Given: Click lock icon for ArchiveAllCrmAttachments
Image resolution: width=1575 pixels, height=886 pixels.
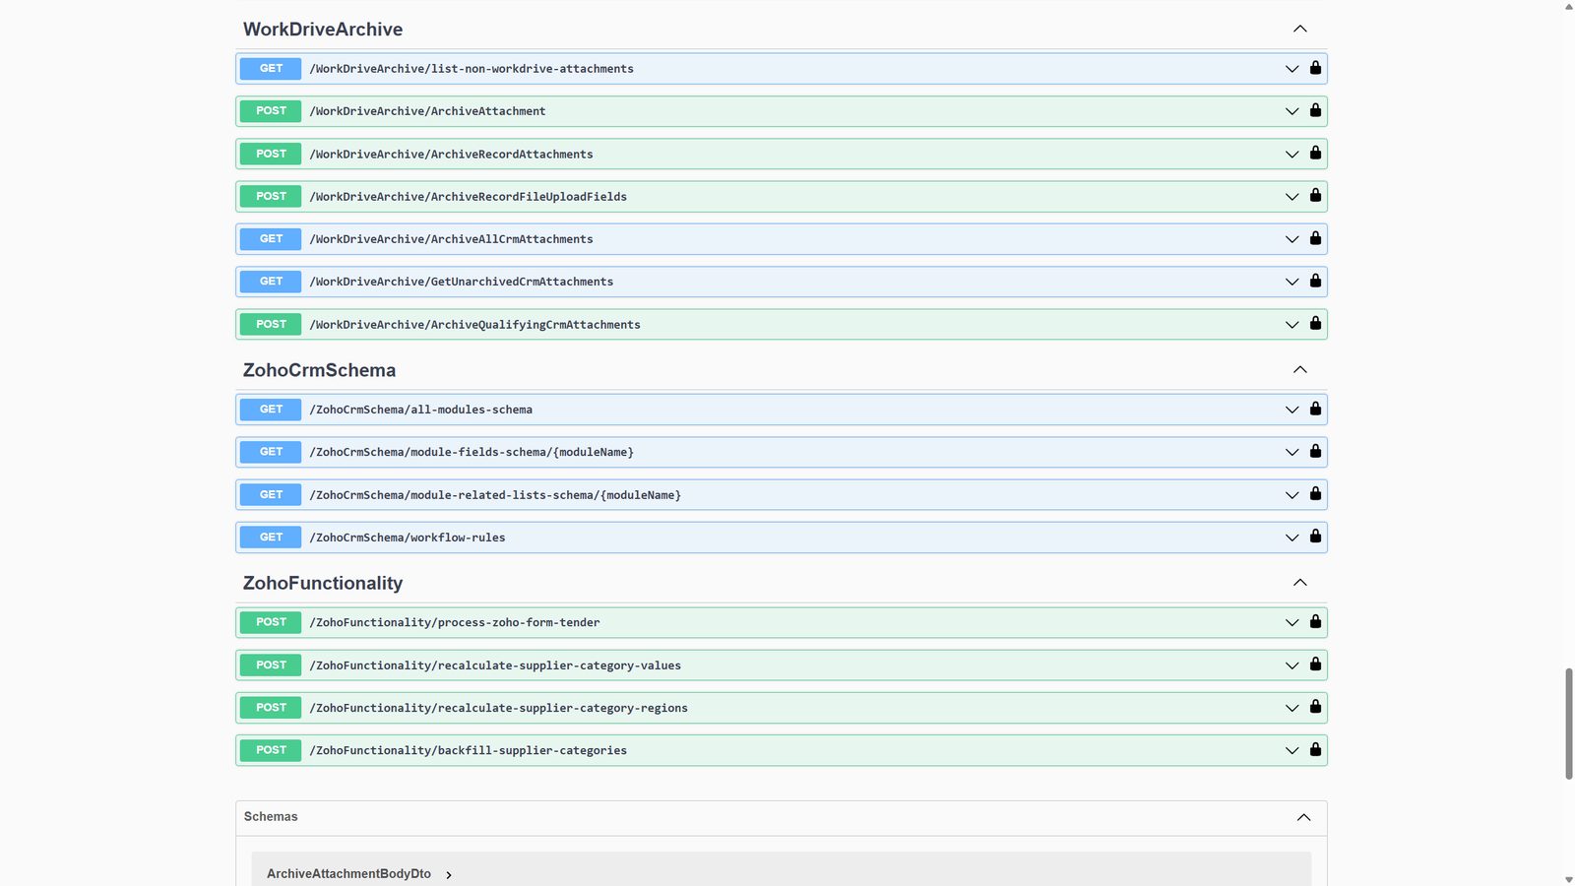Looking at the screenshot, I should 1315,238.
